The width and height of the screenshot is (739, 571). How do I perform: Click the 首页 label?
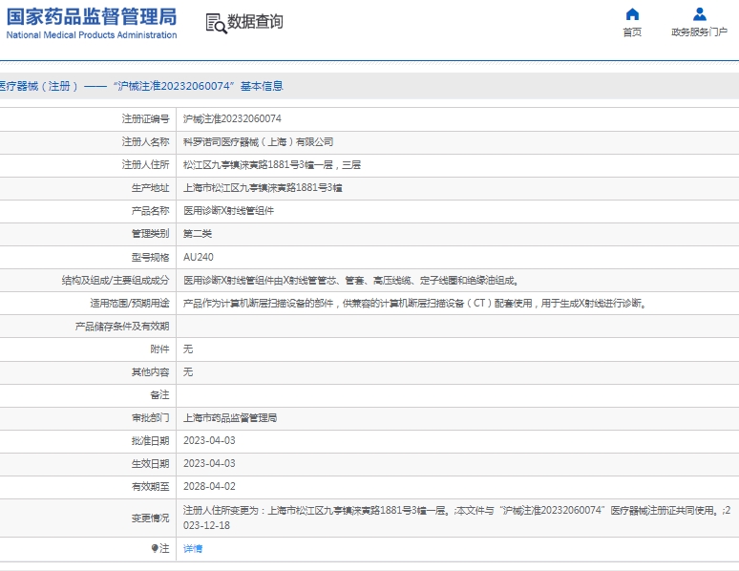click(x=632, y=32)
